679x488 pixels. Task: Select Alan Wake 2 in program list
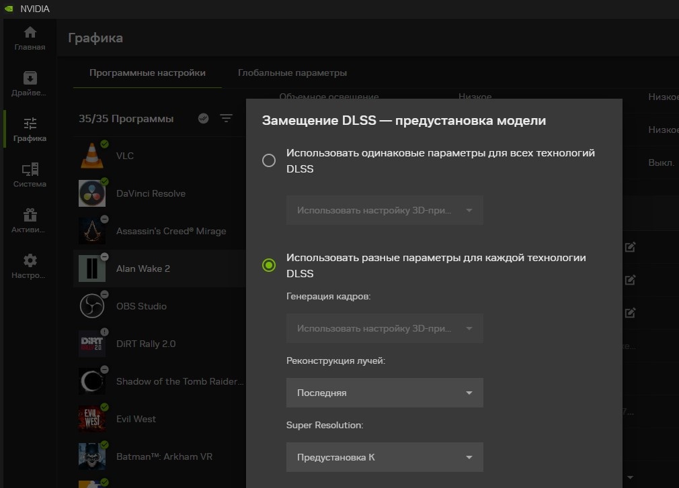tap(143, 269)
